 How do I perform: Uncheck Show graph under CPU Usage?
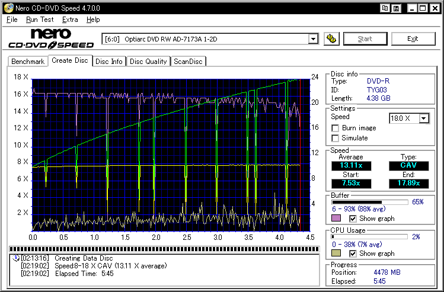pos(353,254)
